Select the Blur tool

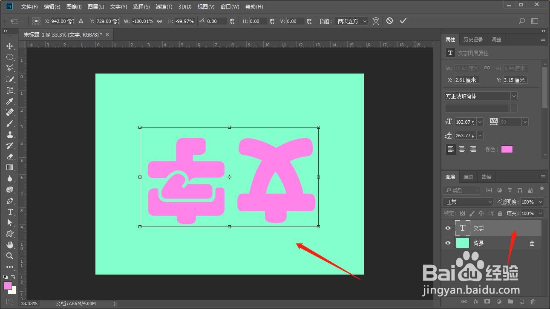(x=10, y=179)
